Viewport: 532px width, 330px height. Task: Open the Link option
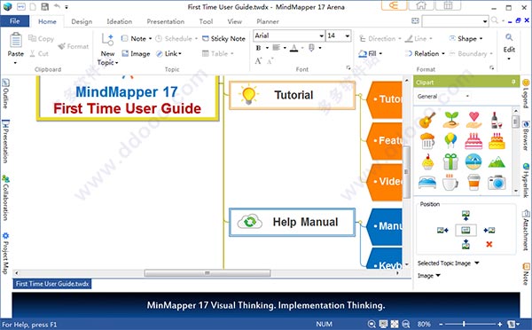tap(169, 53)
